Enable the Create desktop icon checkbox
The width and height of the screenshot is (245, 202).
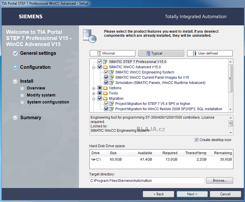click(197, 140)
